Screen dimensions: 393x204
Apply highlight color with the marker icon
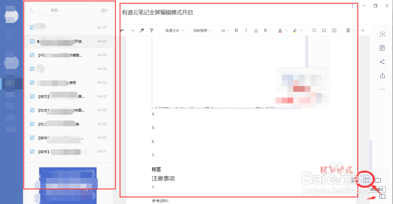click(x=295, y=31)
